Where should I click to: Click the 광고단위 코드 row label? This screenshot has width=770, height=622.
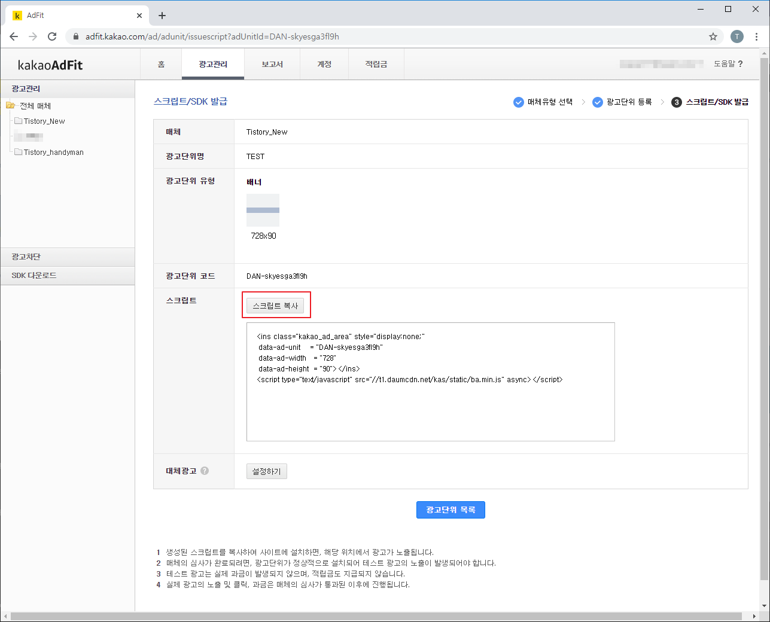point(190,276)
